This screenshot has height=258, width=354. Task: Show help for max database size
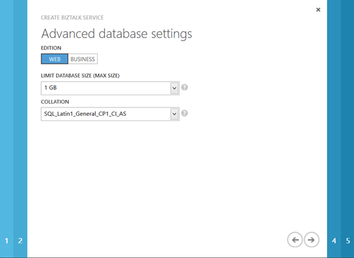click(x=185, y=88)
